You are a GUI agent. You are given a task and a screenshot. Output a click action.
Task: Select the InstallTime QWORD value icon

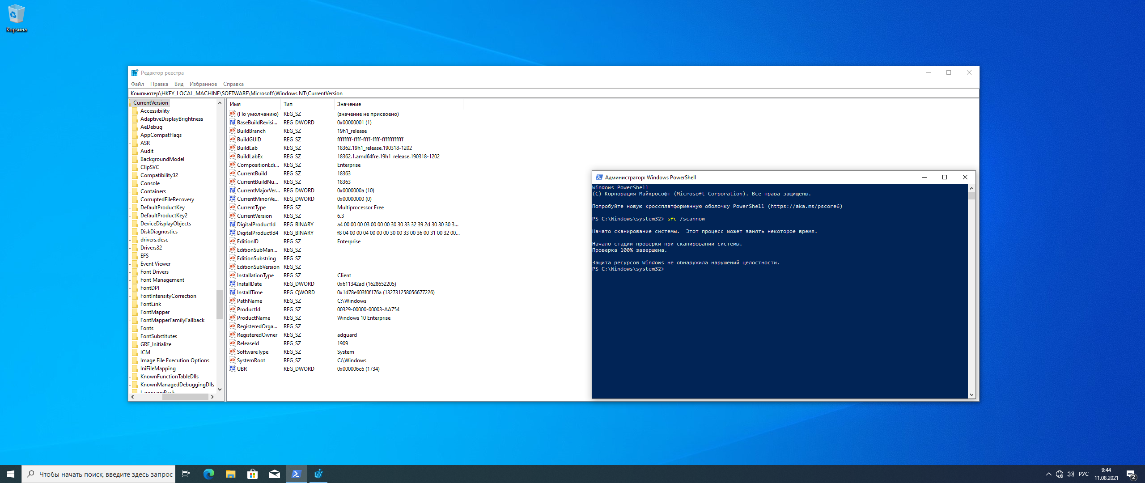pyautogui.click(x=233, y=292)
